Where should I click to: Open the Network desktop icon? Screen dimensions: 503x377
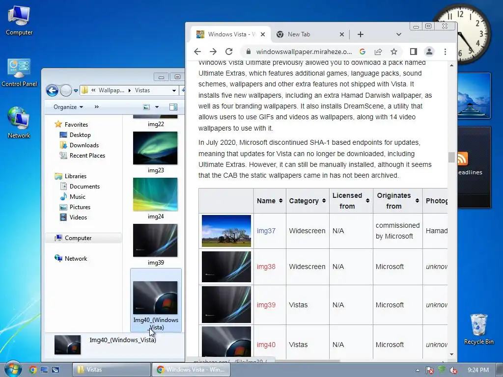coord(19,123)
